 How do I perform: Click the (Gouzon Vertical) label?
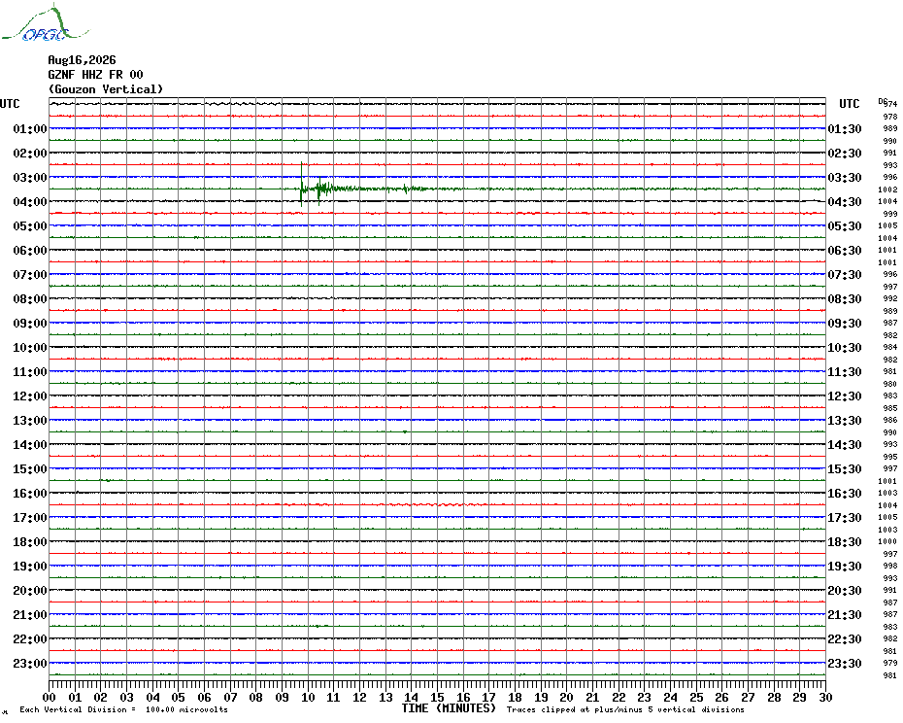click(x=106, y=89)
